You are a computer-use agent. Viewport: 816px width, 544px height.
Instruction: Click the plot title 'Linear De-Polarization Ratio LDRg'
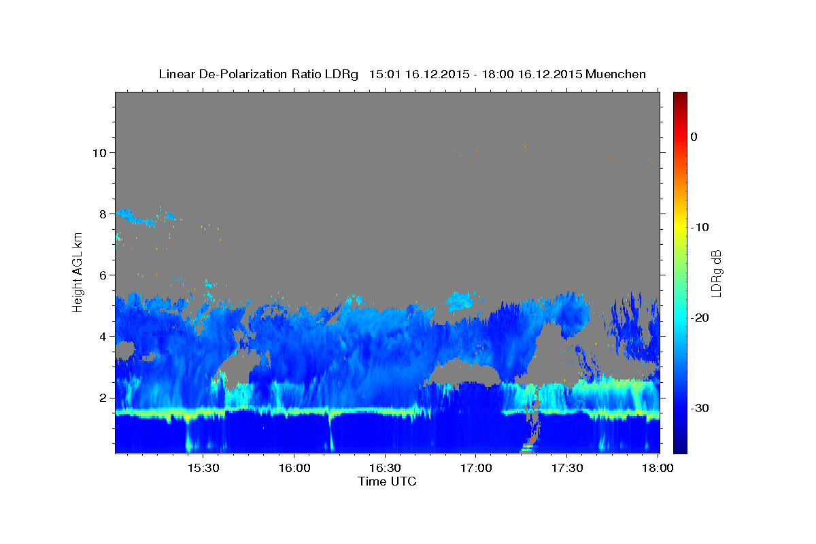pos(258,74)
